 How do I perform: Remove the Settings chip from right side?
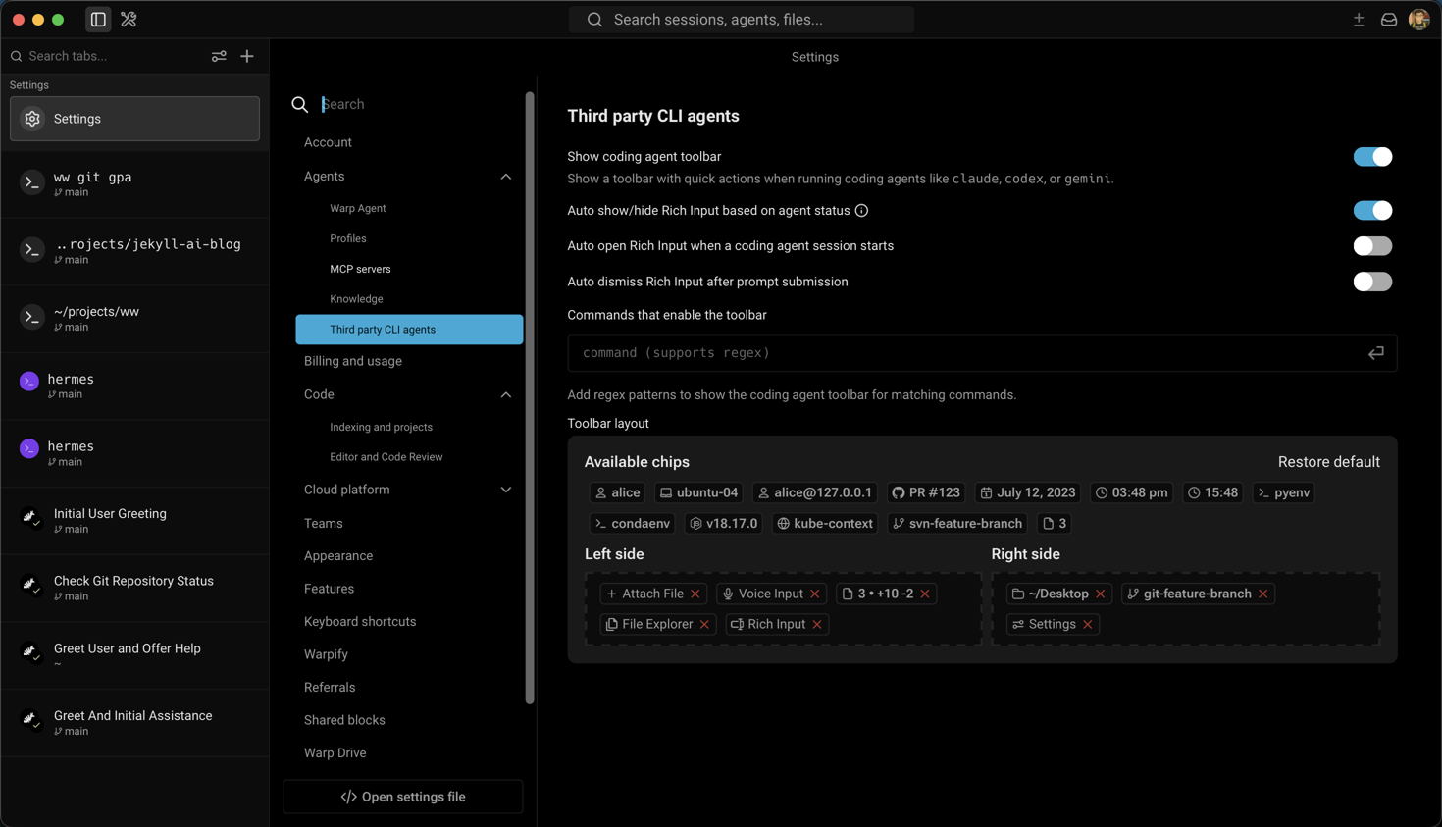pos(1088,625)
